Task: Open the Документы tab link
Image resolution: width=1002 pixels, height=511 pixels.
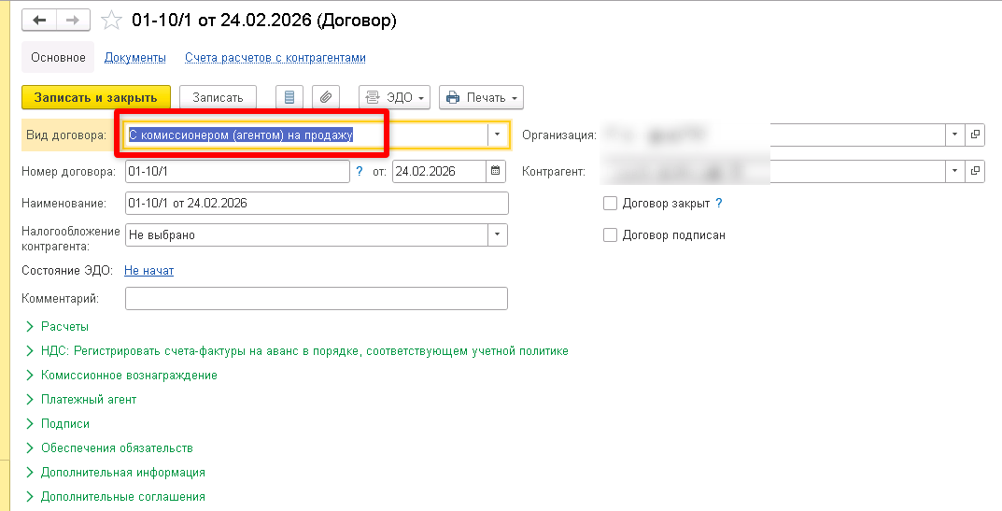Action: point(135,58)
